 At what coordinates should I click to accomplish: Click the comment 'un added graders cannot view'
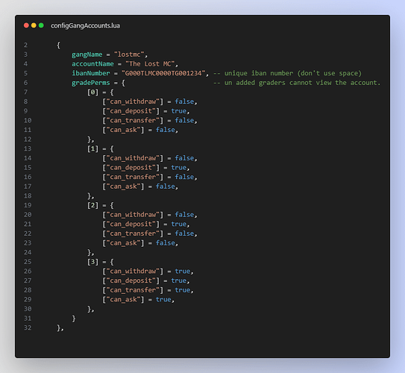tap(297, 83)
